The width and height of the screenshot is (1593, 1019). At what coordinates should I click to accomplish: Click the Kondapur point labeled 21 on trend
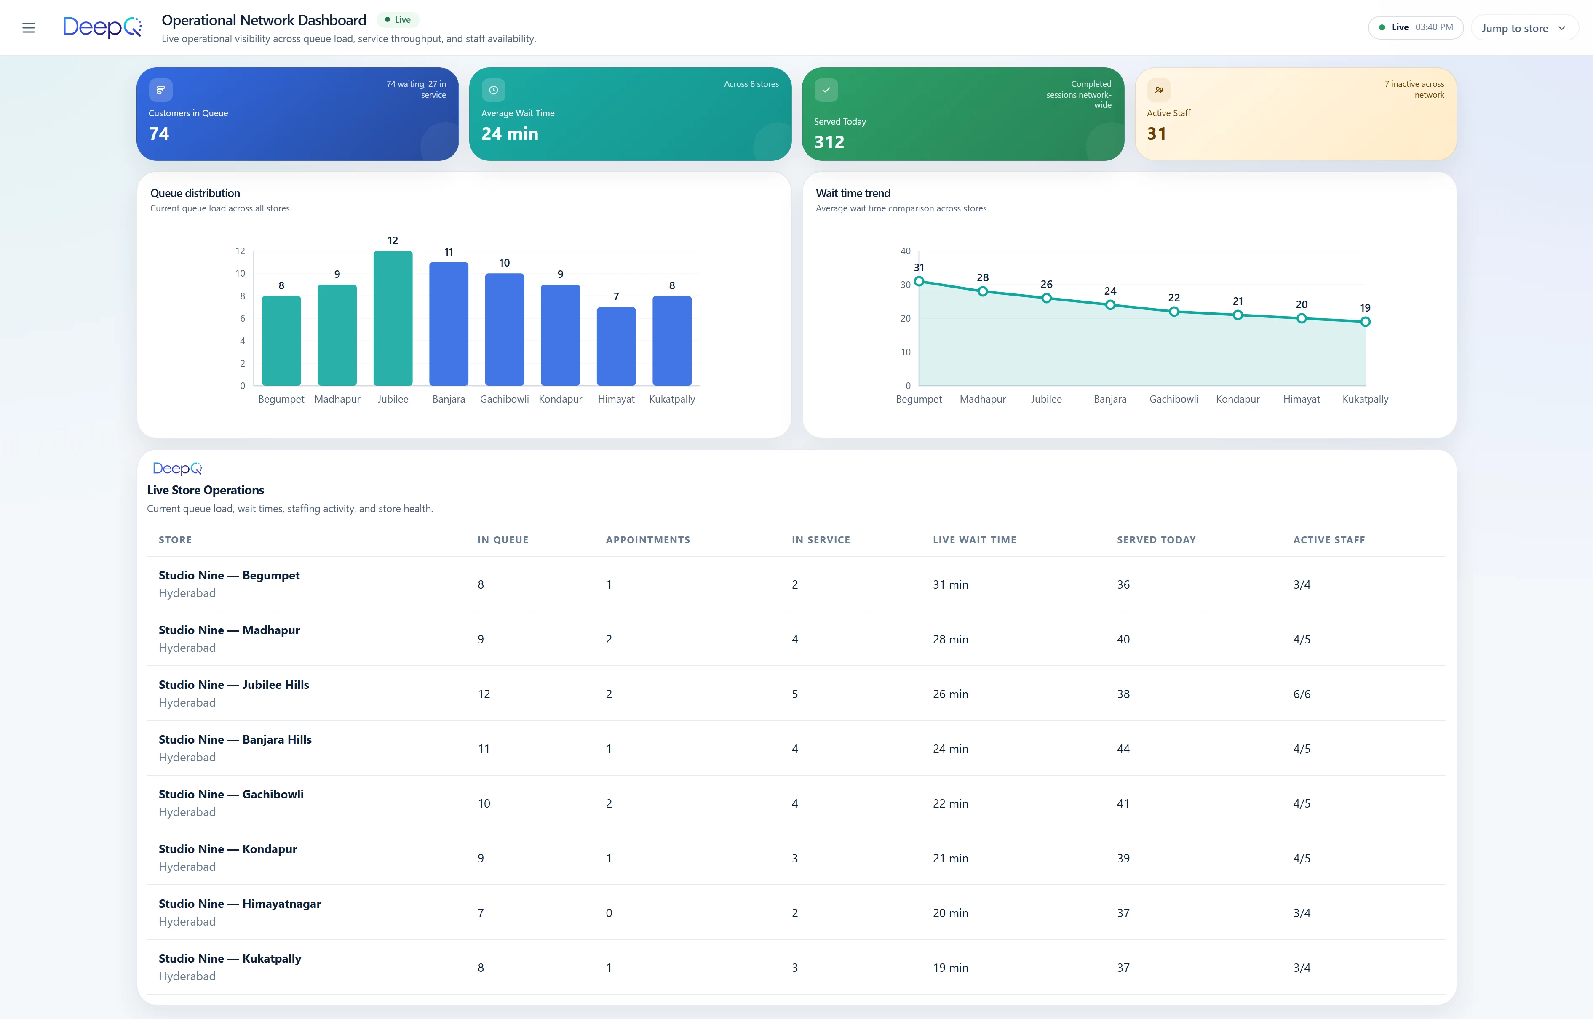[x=1238, y=315]
